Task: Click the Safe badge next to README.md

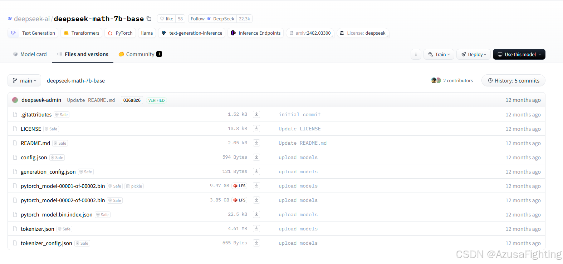Action: pyautogui.click(x=60, y=143)
